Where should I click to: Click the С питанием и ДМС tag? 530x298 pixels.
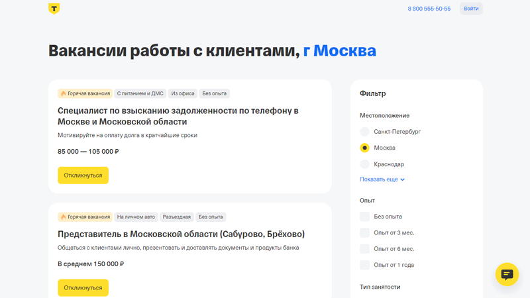140,93
